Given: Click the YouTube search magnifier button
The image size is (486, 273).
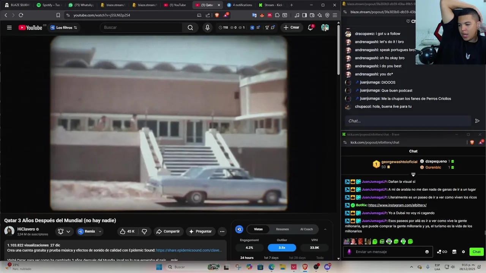Looking at the screenshot, I should (190, 27).
